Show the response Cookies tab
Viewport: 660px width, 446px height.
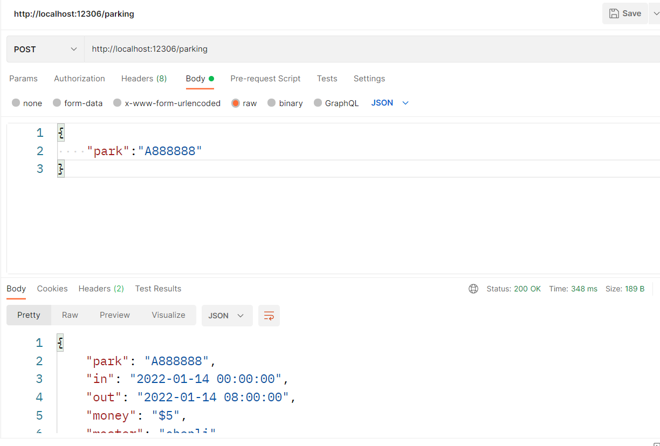tap(52, 289)
